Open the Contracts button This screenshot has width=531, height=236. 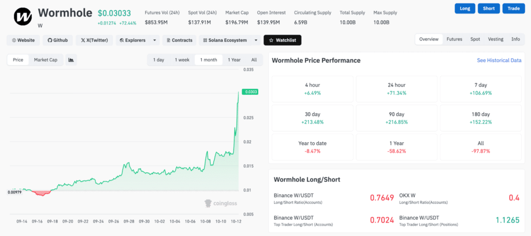[179, 40]
